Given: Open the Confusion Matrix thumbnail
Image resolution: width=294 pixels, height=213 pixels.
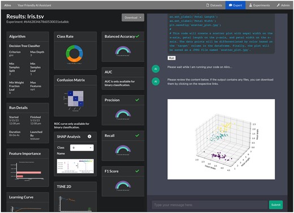Looking at the screenshot, I should [x=74, y=101].
